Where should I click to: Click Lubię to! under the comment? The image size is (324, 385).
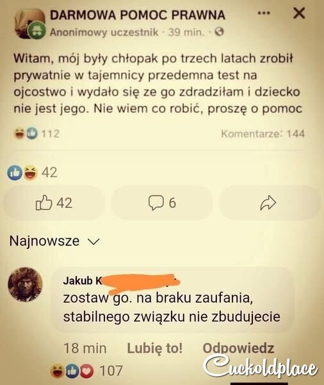pos(155,348)
